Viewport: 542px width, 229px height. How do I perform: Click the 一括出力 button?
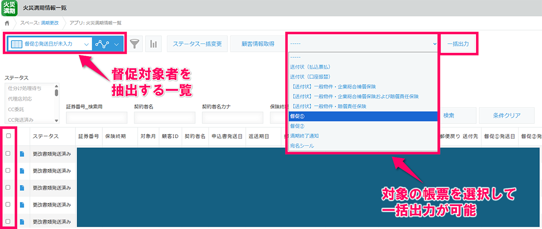click(x=458, y=44)
